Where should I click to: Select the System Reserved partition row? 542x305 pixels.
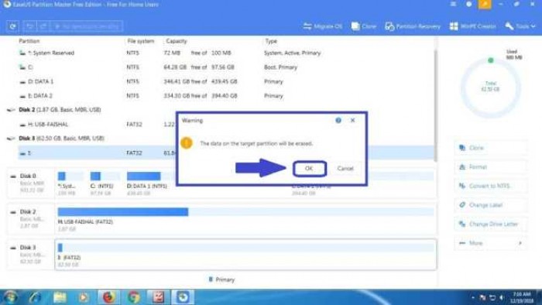(x=226, y=53)
